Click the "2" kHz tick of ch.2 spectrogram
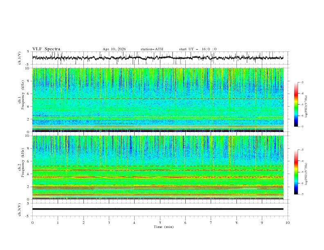Viewport: 324px width, 250px height. point(29,187)
